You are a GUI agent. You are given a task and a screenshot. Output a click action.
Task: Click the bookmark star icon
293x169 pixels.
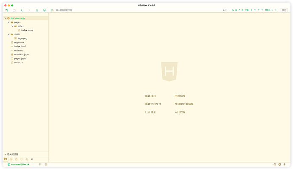coord(37,10)
